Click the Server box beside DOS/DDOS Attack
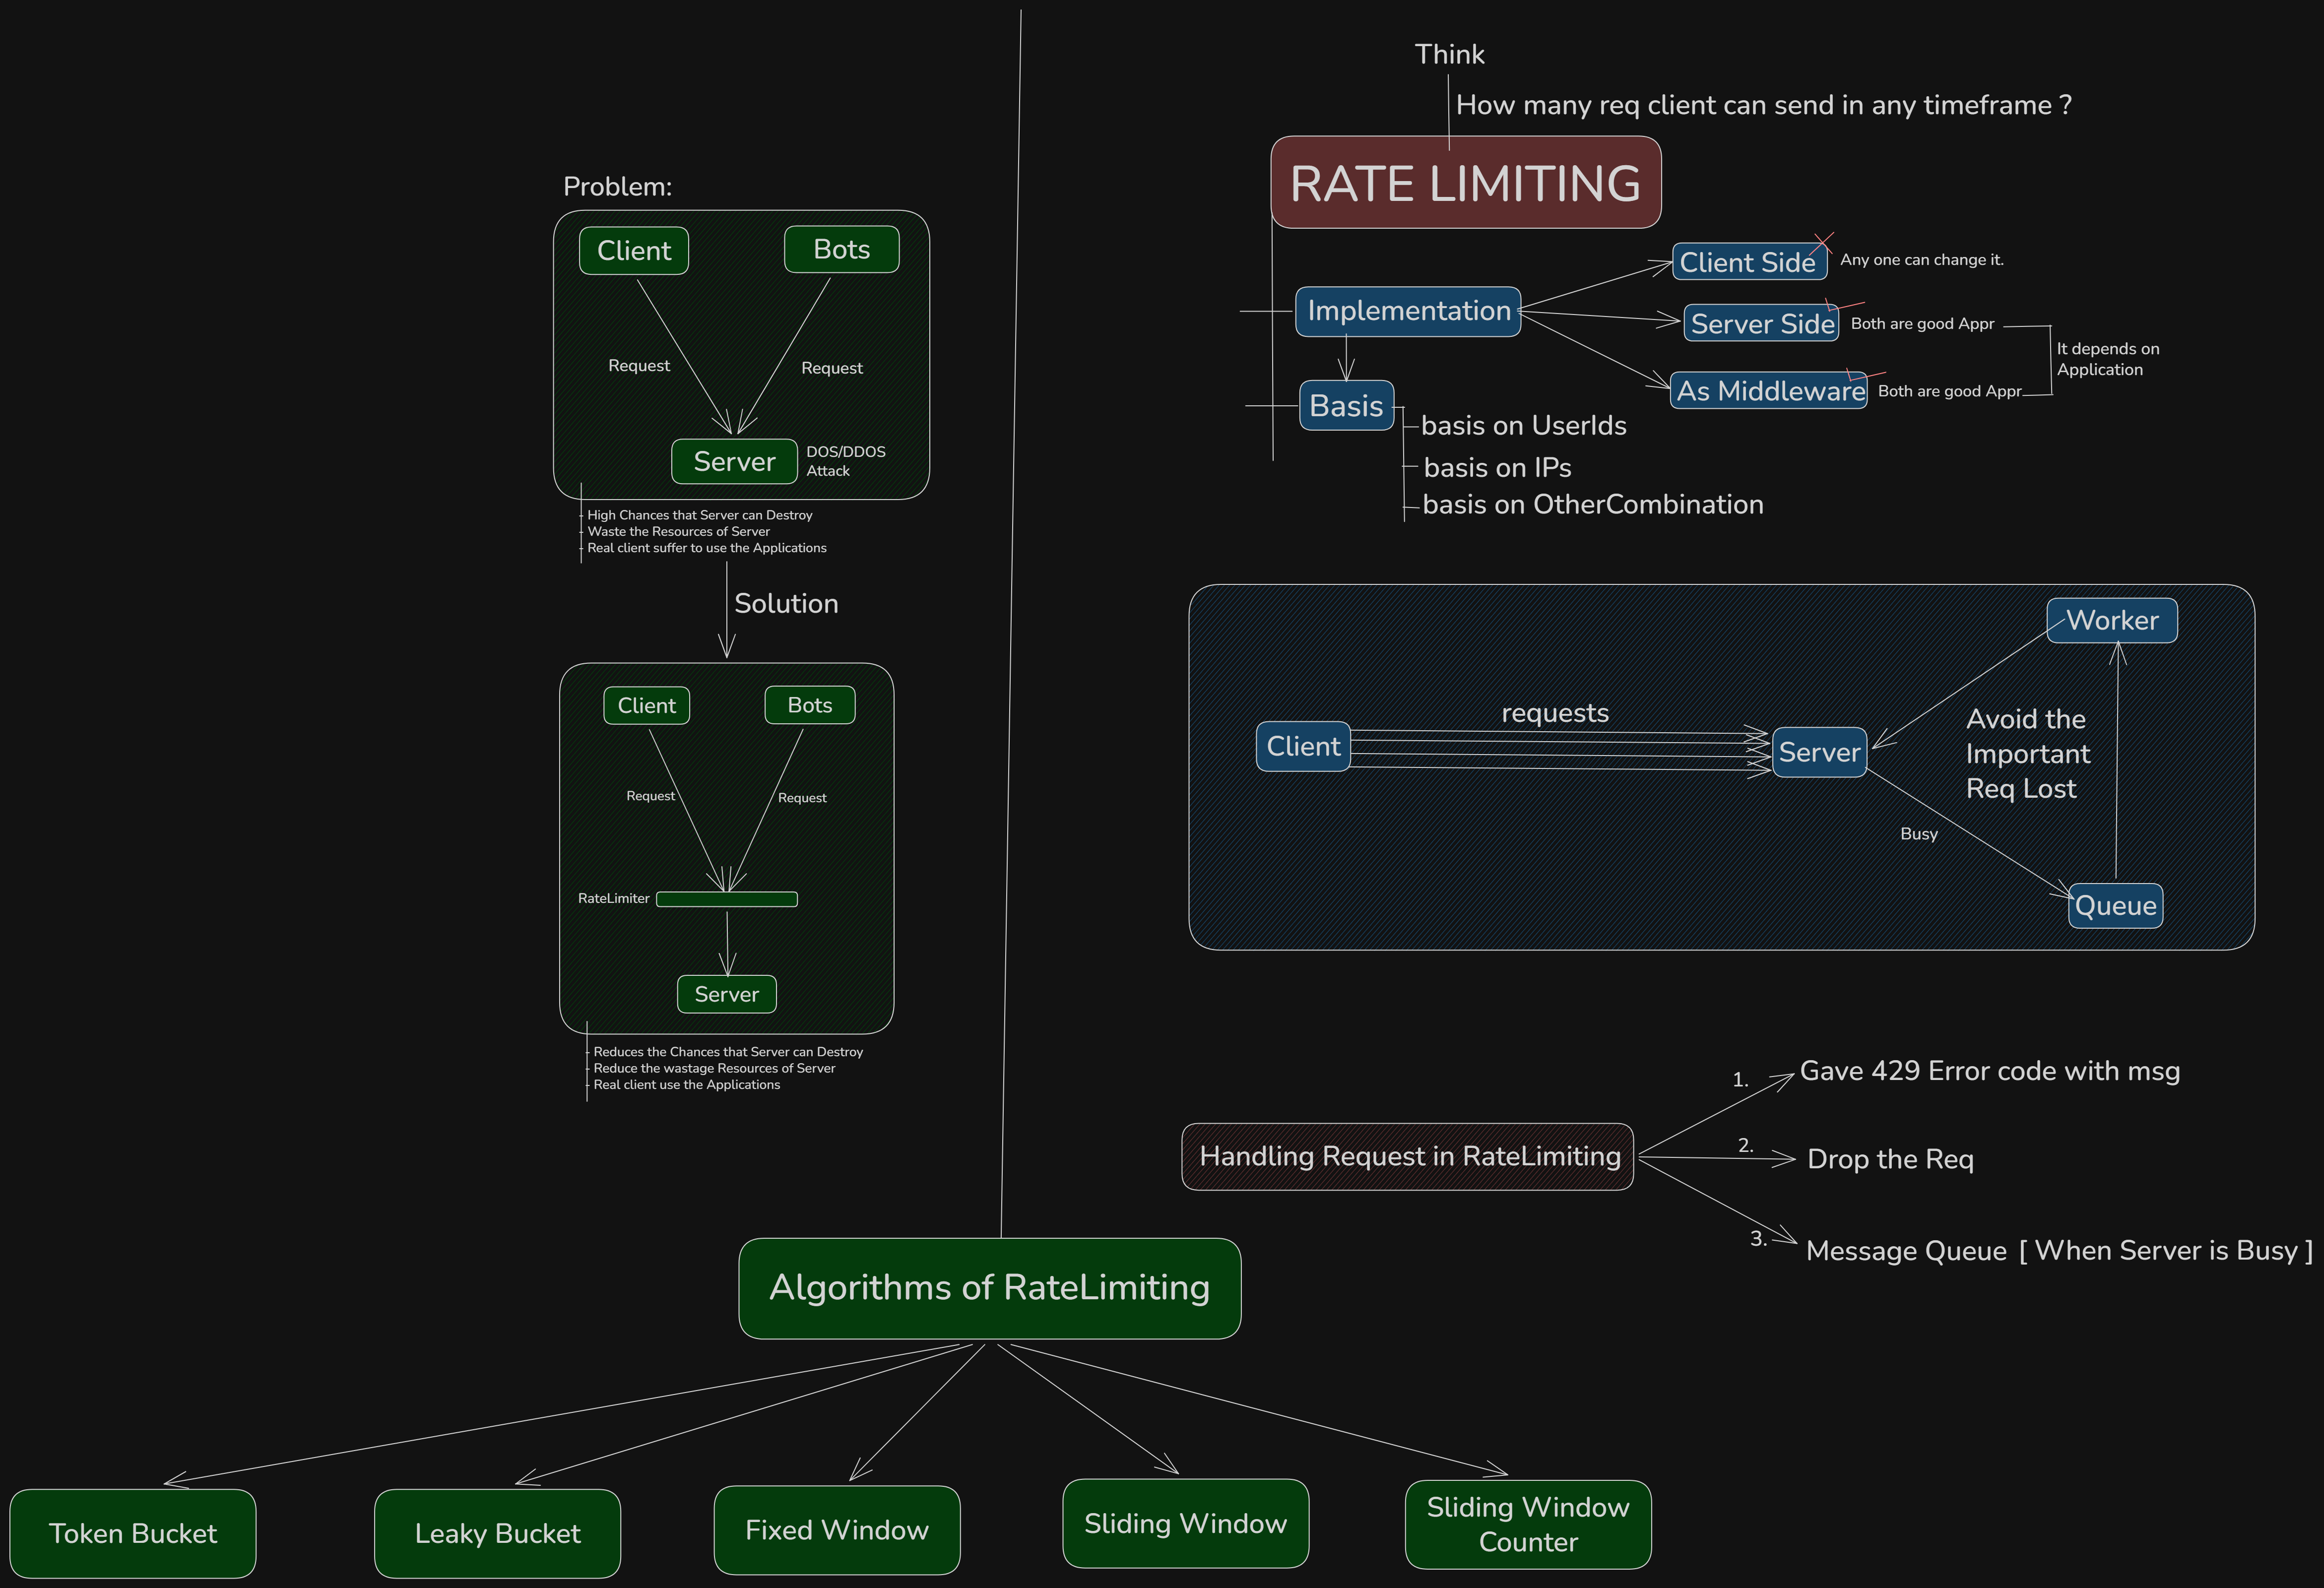 click(x=734, y=461)
